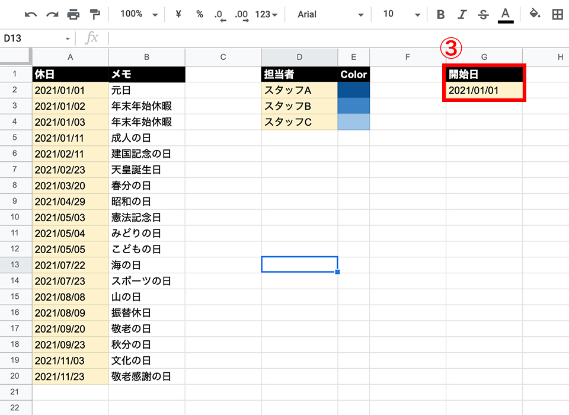Select cell スタッフB

click(x=300, y=106)
